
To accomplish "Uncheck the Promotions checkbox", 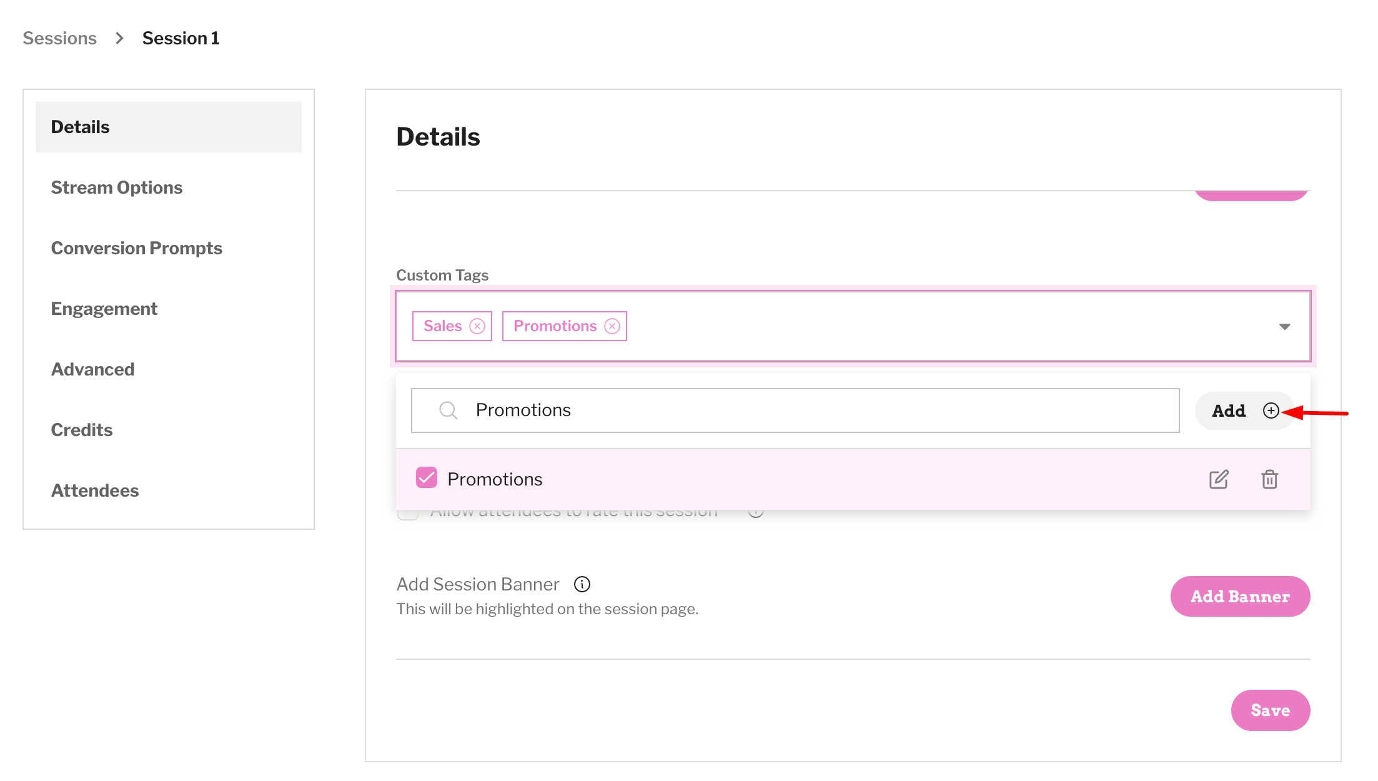I will click(x=427, y=478).
